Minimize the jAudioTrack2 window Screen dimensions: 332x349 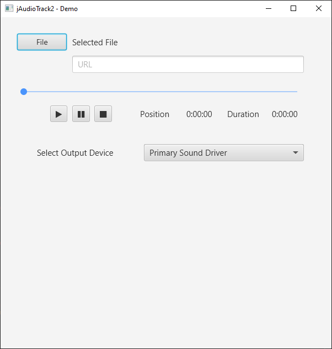click(268, 8)
